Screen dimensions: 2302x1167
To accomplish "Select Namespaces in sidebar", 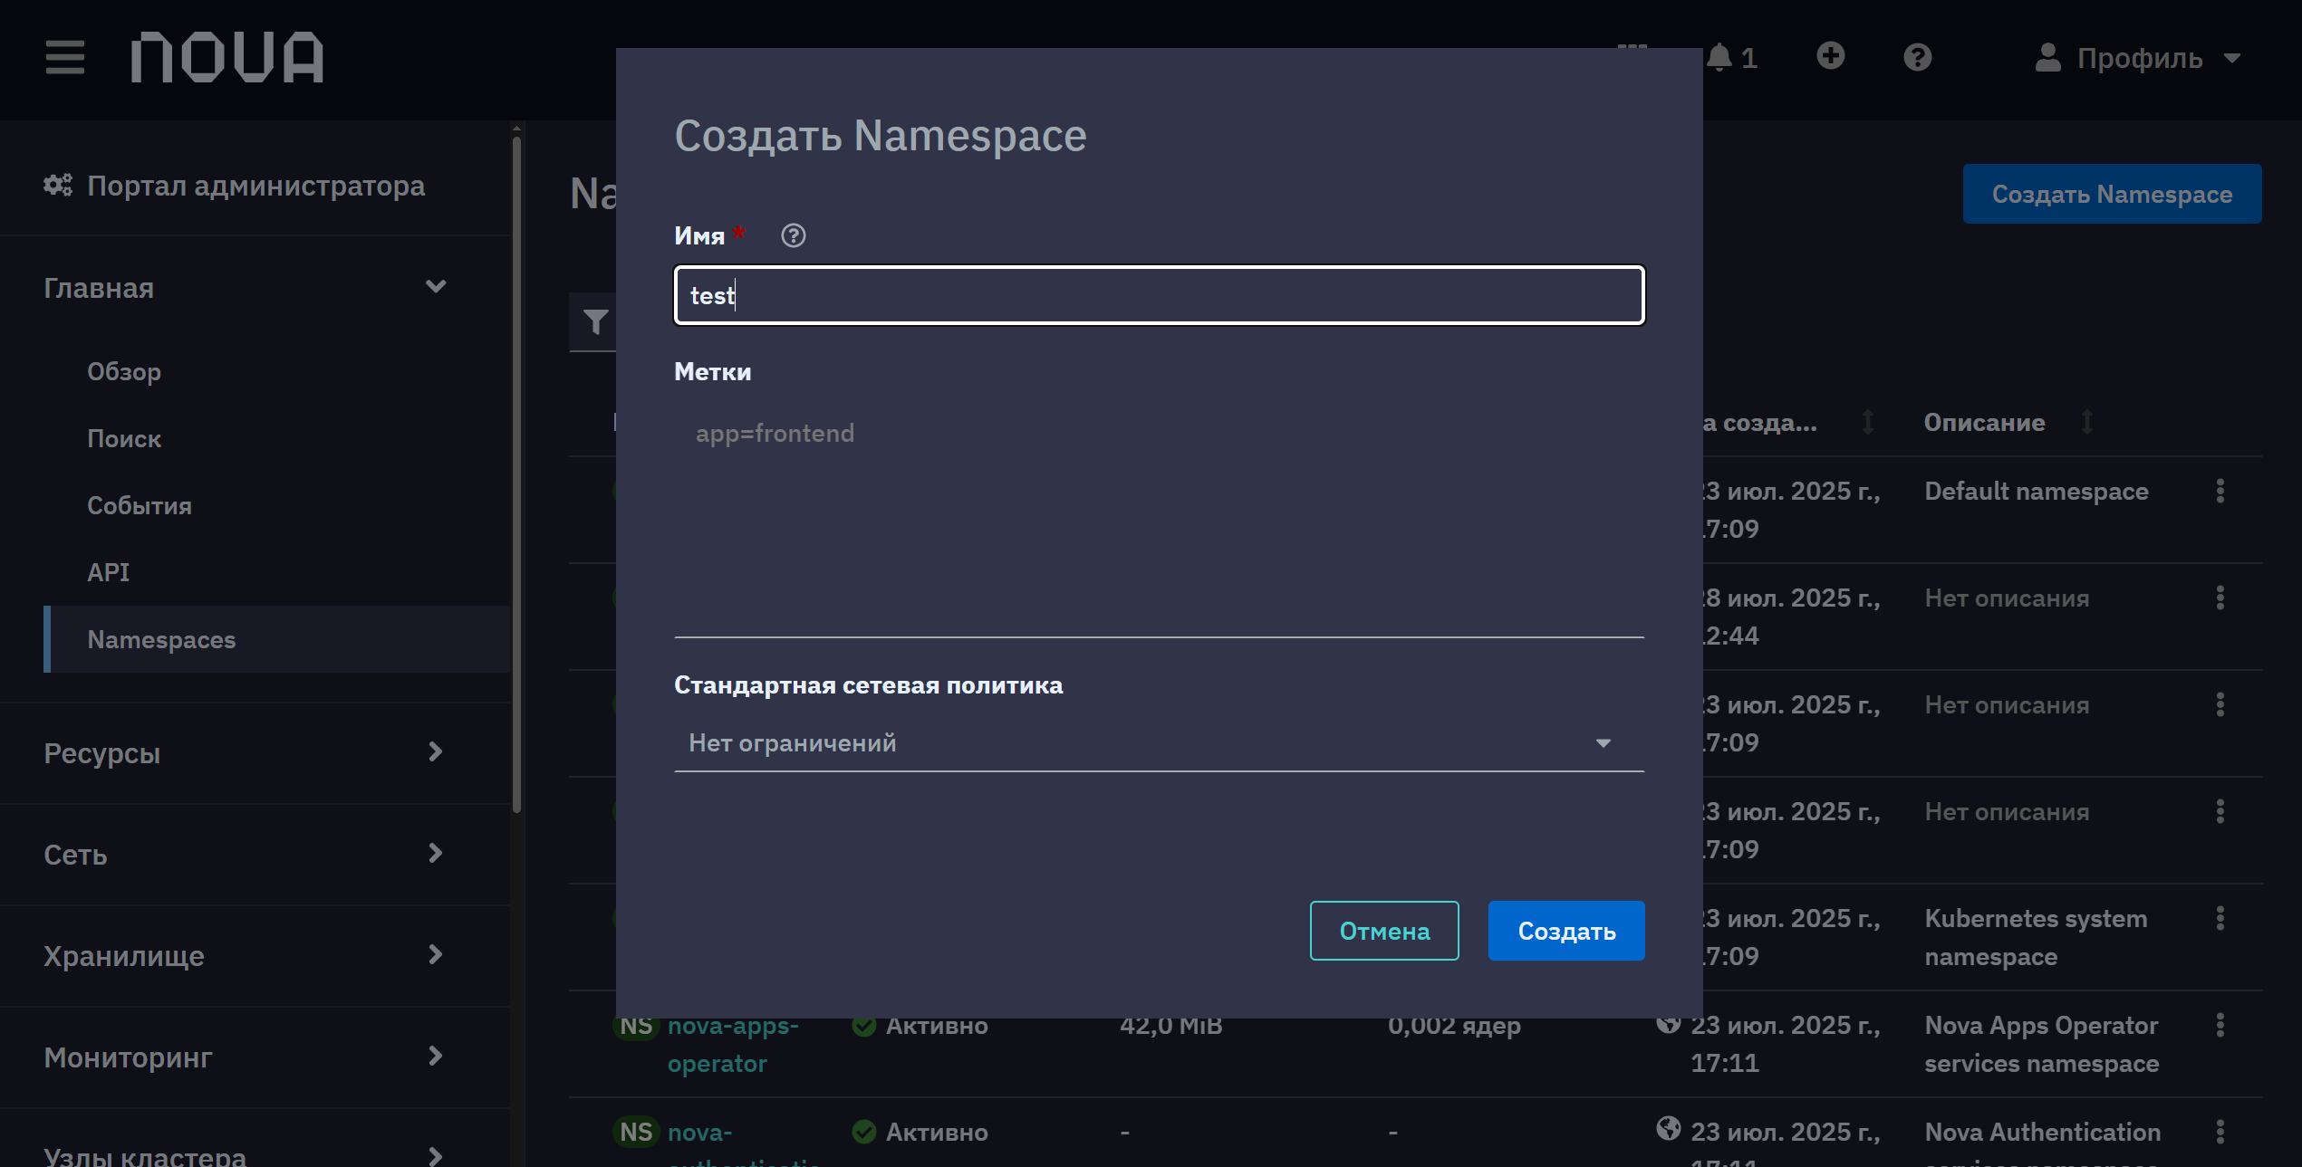I will tap(277, 639).
